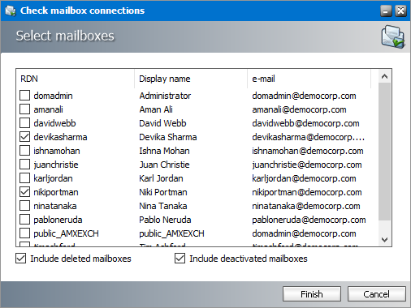Disable Include deactivated mailboxes
Viewport: 411px width, 308px height.
[x=180, y=259]
